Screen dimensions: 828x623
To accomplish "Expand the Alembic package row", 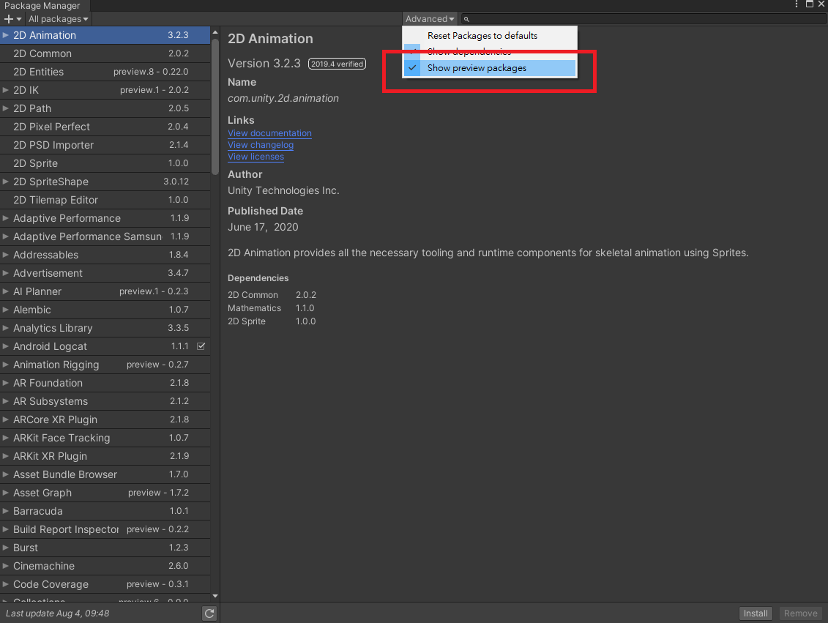I will pos(5,310).
